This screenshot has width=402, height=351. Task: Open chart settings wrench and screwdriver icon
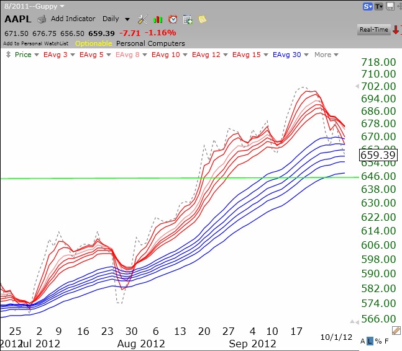142,19
